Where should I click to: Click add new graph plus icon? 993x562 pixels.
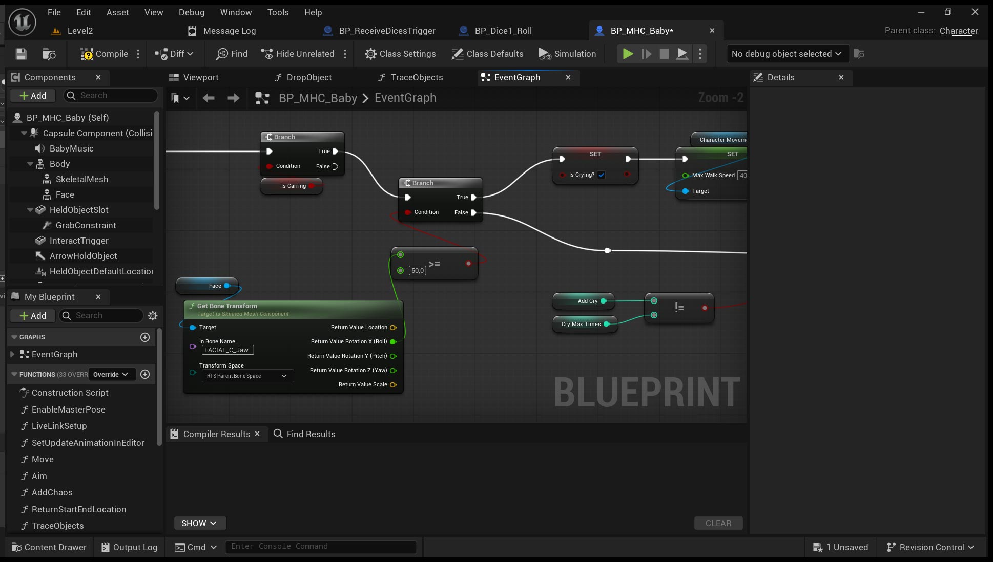tap(145, 337)
